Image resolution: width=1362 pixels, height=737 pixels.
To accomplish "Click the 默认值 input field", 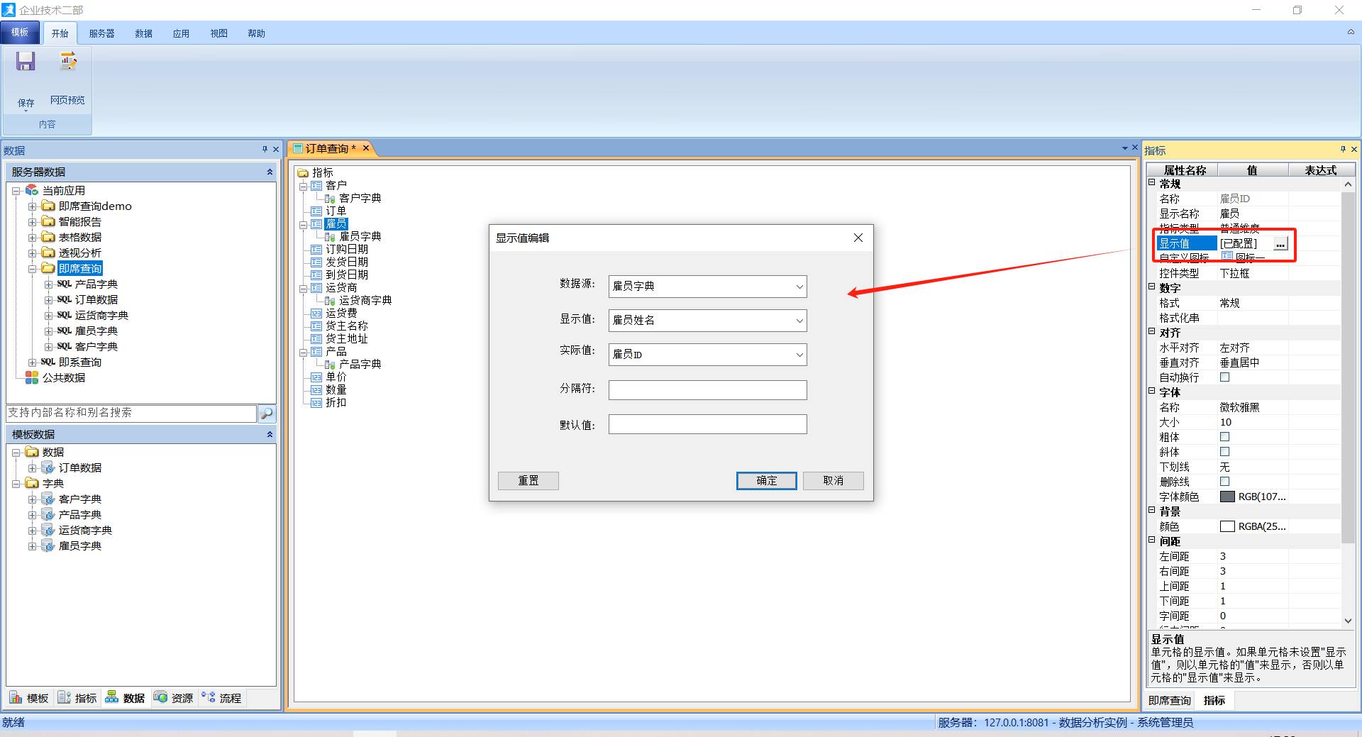I will click(708, 424).
